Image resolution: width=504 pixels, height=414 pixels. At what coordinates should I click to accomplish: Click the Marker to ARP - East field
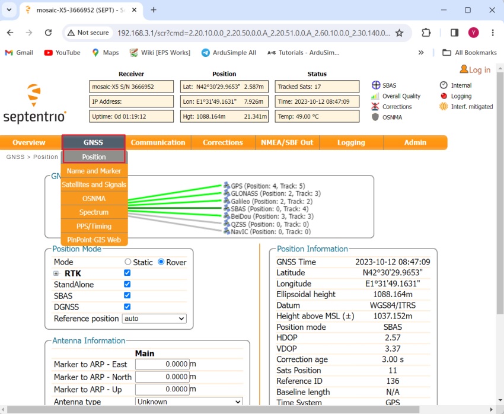pos(162,364)
